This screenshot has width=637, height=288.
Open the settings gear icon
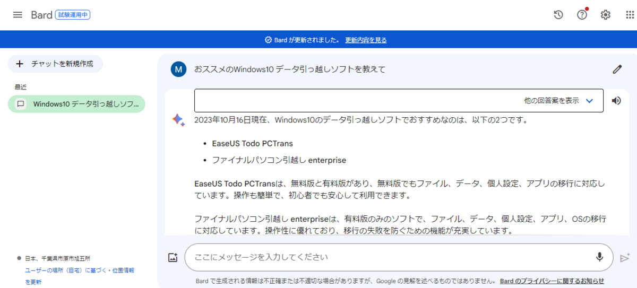click(x=606, y=15)
